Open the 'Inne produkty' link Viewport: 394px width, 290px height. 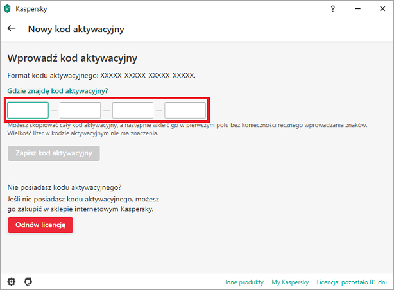click(x=244, y=282)
